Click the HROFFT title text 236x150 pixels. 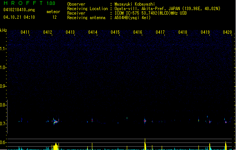tap(23, 3)
